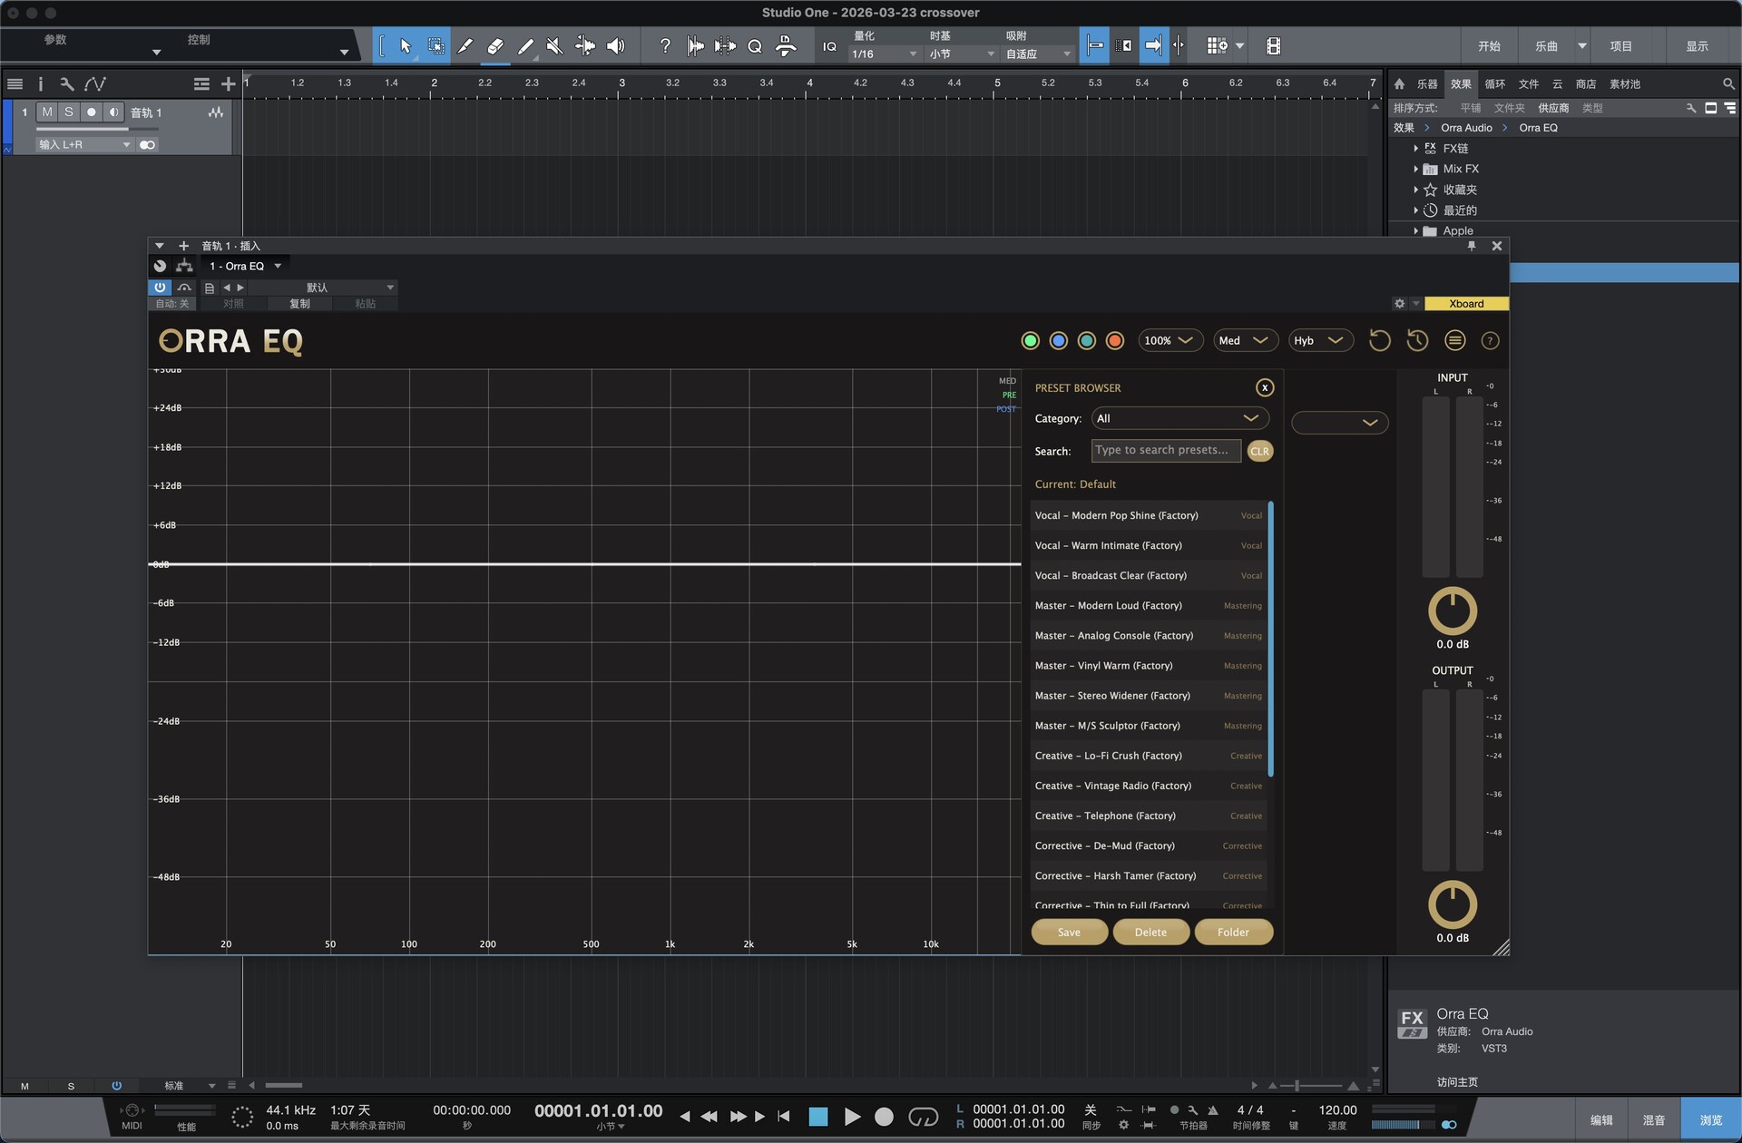Start playback with the Play button

pos(852,1117)
